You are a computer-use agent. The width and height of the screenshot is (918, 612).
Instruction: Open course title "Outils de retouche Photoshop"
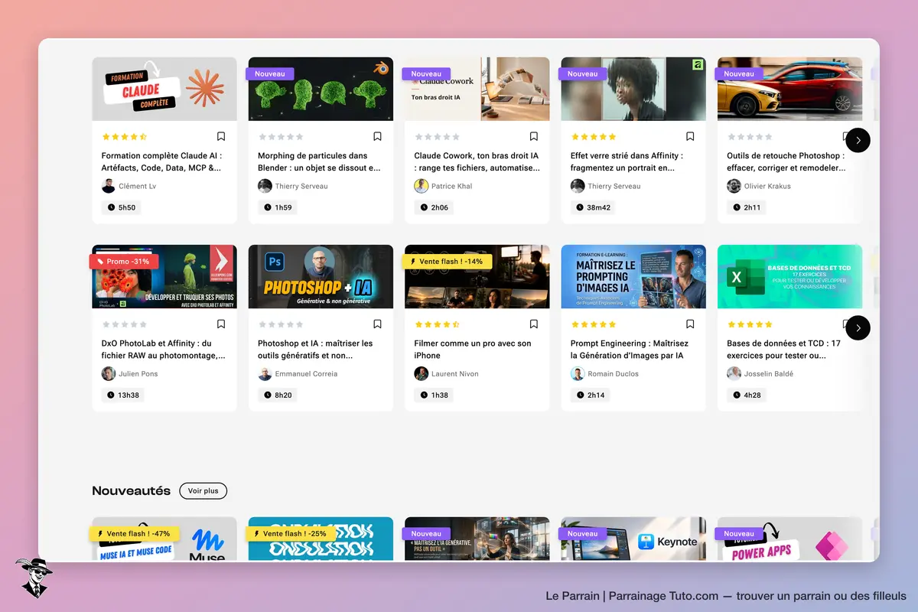[786, 161]
